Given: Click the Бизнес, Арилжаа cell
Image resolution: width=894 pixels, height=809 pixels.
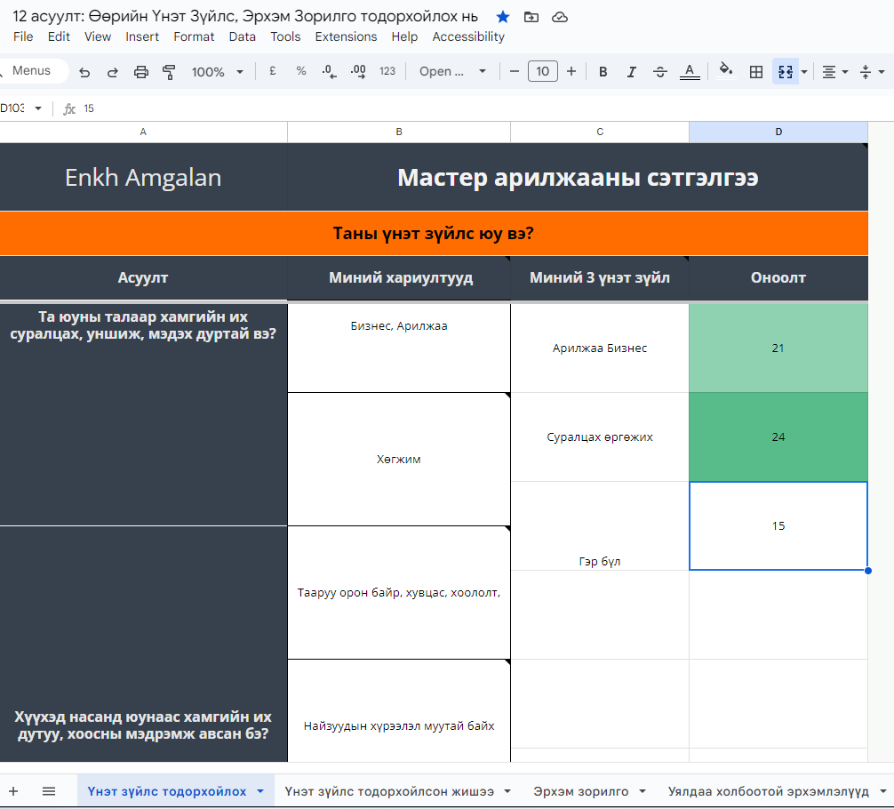Looking at the screenshot, I should coord(398,348).
